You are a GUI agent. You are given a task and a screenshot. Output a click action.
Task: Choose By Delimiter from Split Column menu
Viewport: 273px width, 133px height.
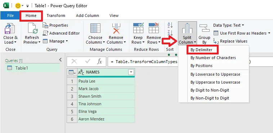tap(201, 50)
